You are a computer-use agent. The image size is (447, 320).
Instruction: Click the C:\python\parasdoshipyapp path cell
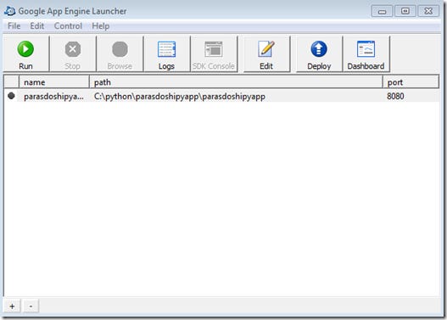(180, 97)
